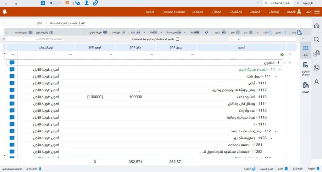Toggle الفرع checkbox in status bar
Viewport: 322px width, 172px height.
pyautogui.click(x=286, y=169)
